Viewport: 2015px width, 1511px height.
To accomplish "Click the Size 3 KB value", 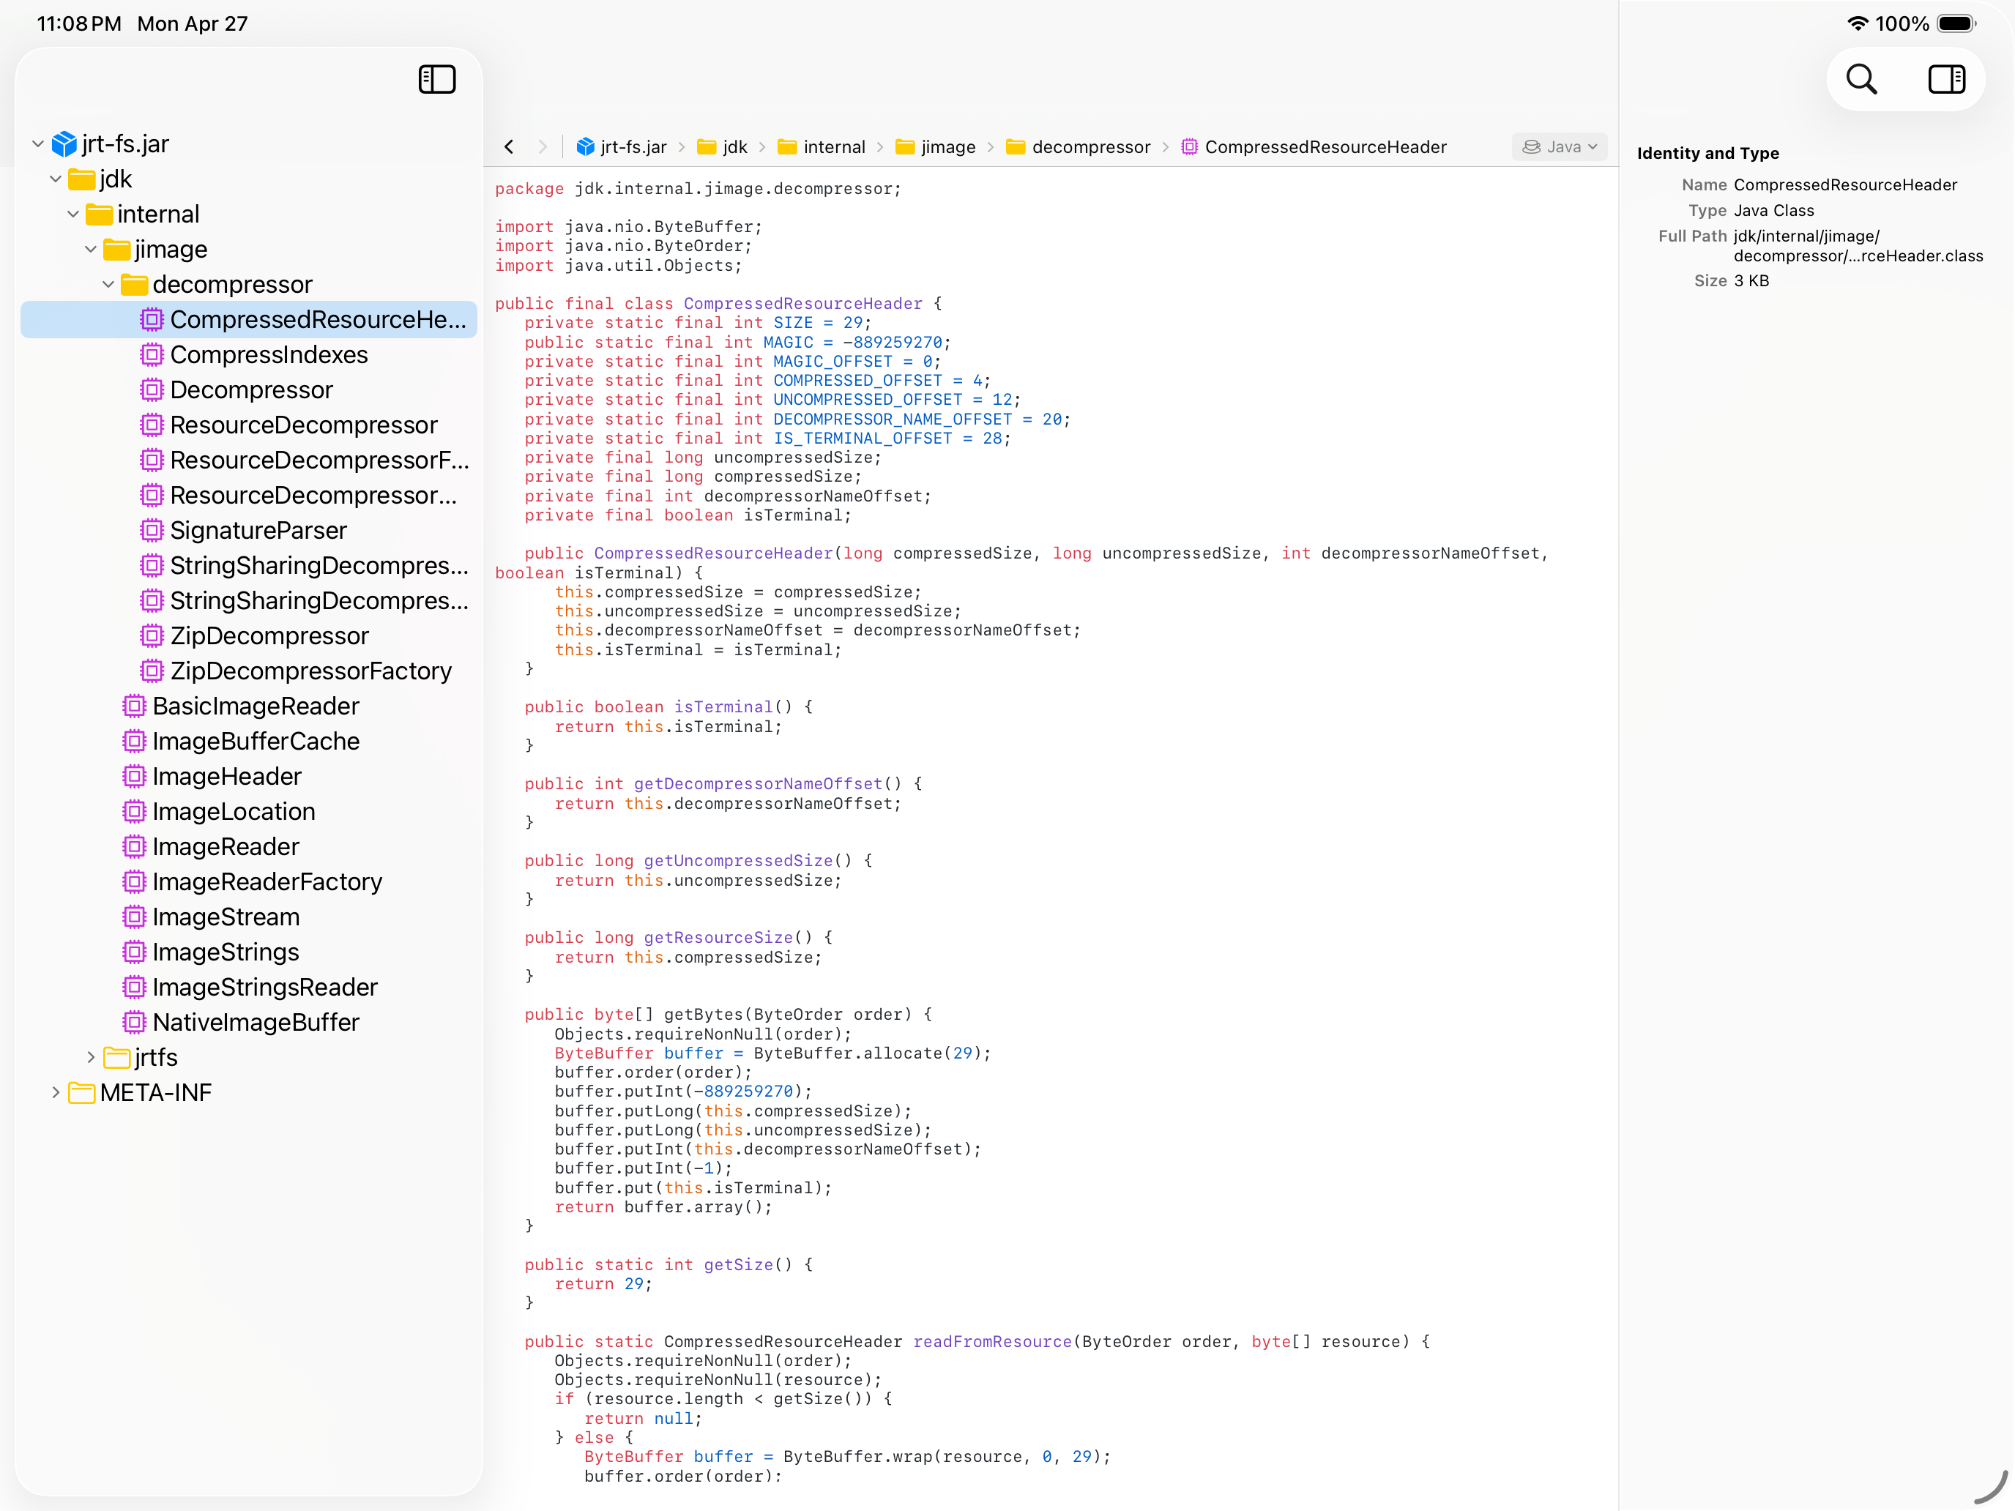I will pos(1751,280).
